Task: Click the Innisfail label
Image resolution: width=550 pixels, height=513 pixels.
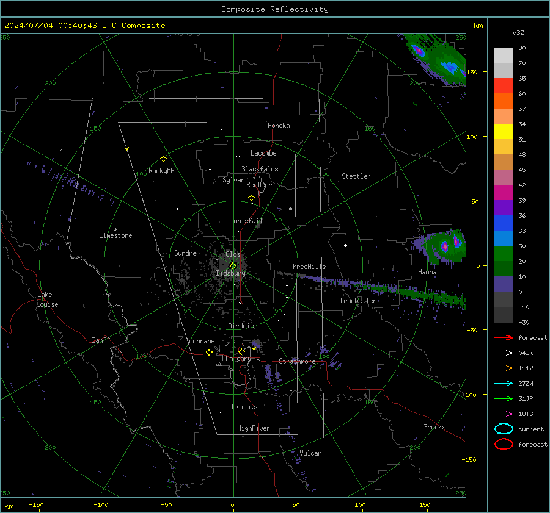Action: (x=246, y=221)
